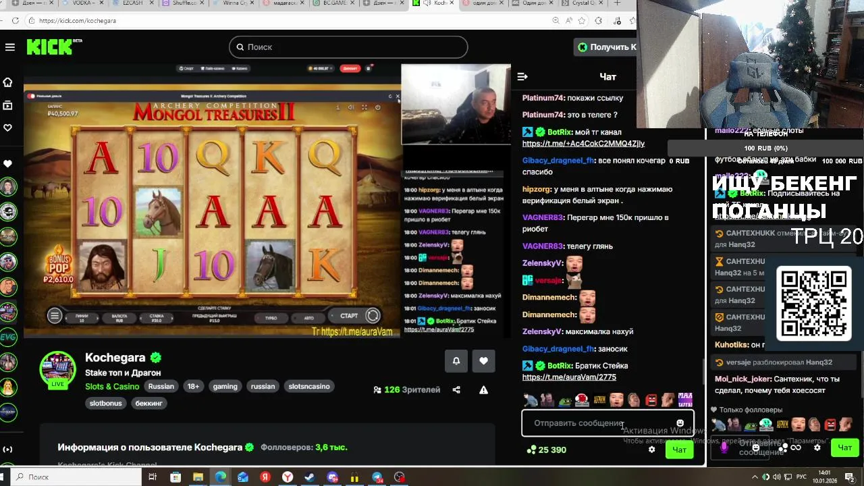Open Home icon in Kick sidebar
Image resolution: width=864 pixels, height=486 pixels.
[7, 82]
